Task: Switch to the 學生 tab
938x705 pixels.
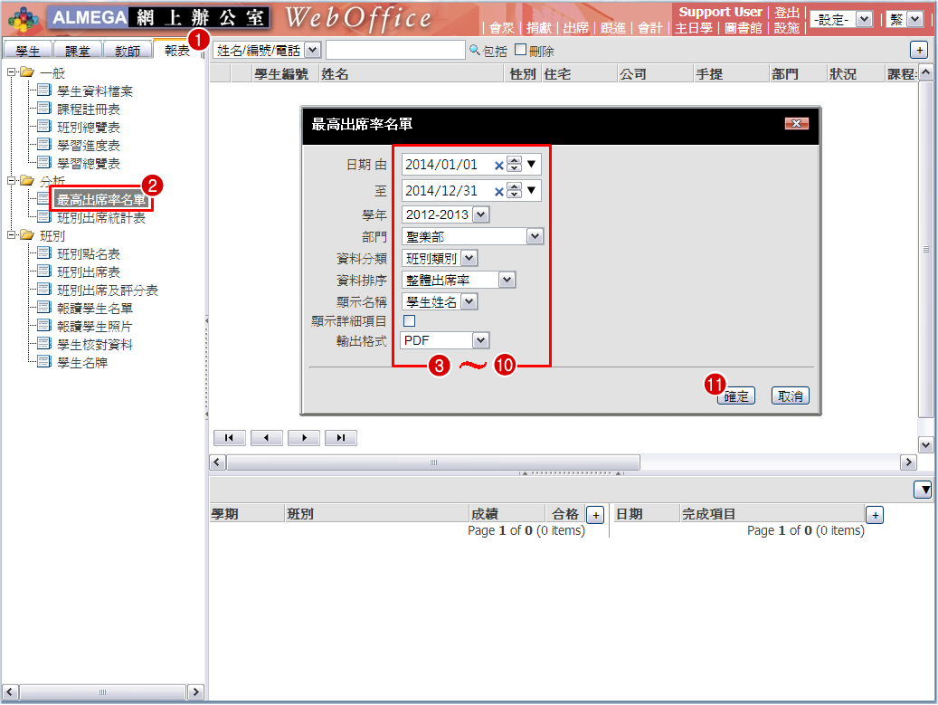Action: 27,52
